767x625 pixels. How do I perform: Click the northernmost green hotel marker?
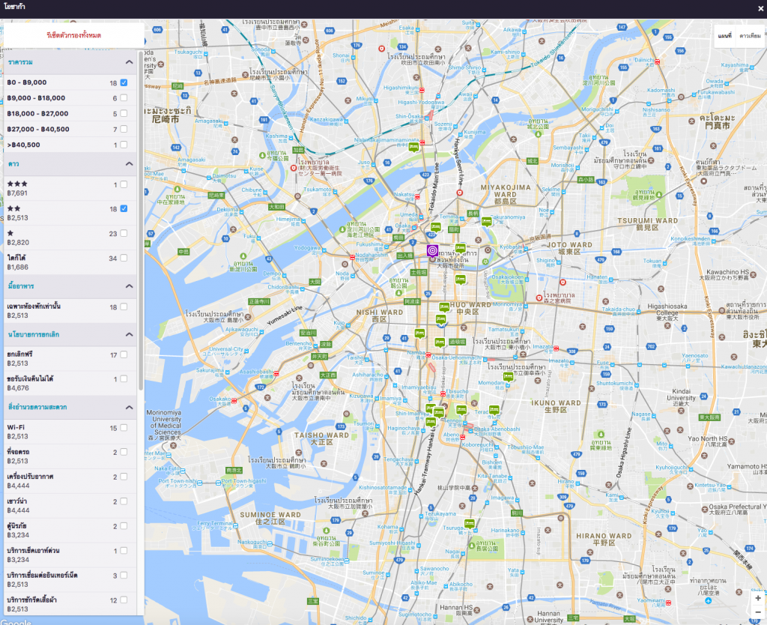click(x=413, y=147)
